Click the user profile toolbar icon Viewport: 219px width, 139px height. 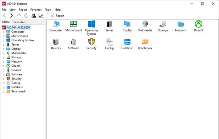[x=34, y=16]
